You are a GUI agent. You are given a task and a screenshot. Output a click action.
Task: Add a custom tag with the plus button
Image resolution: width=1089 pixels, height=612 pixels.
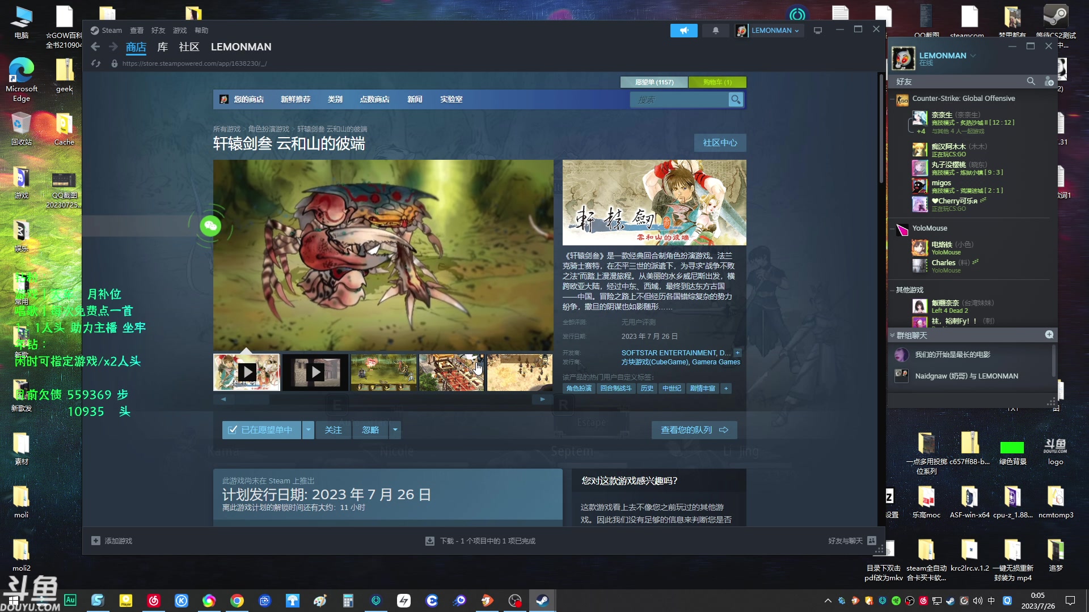726,388
